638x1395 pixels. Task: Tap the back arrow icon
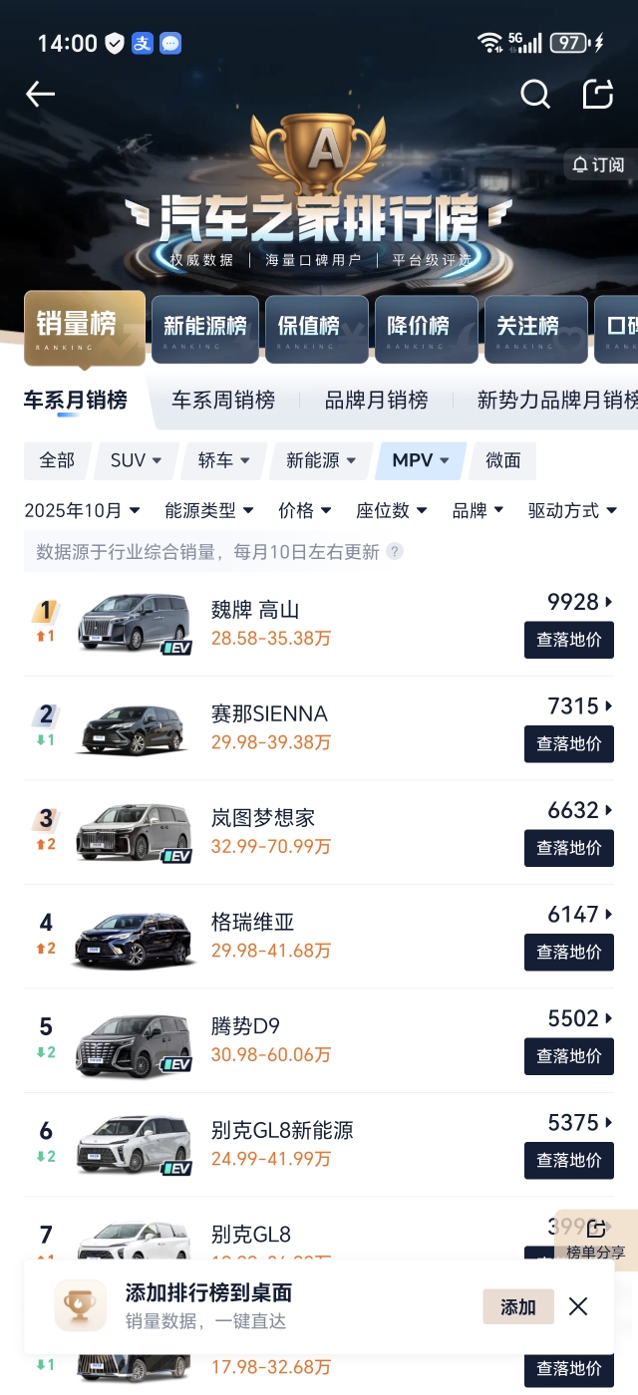tap(41, 95)
